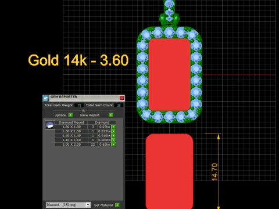
Task: Click the Update label button
Action: click(x=60, y=115)
